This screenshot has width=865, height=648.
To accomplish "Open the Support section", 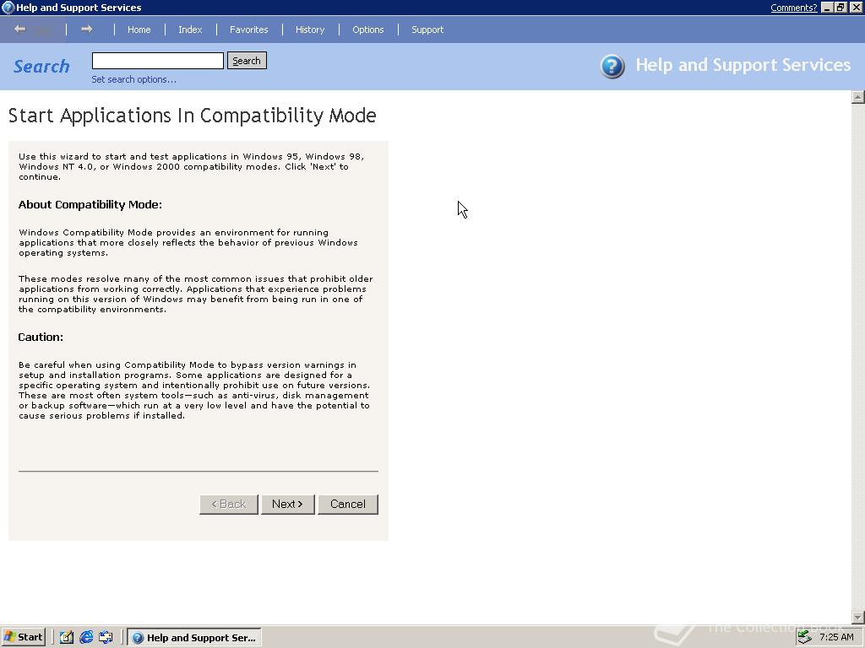I will [x=427, y=30].
